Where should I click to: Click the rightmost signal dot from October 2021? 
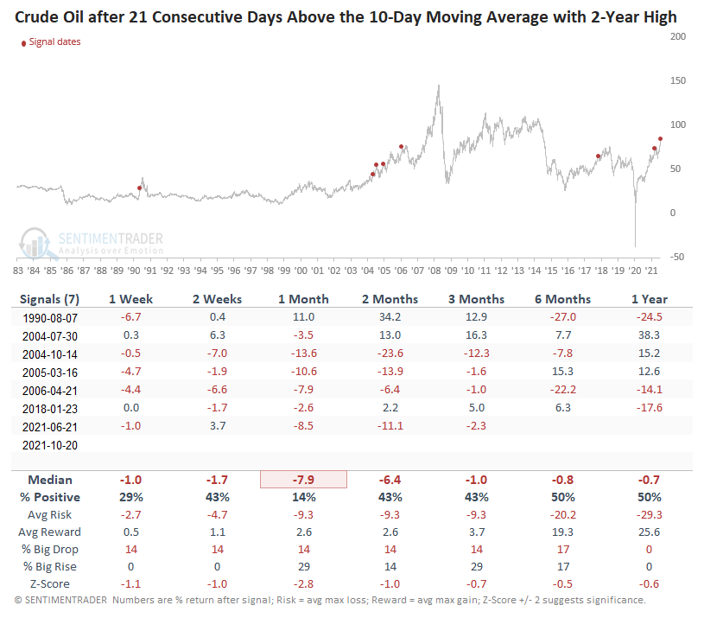point(661,138)
